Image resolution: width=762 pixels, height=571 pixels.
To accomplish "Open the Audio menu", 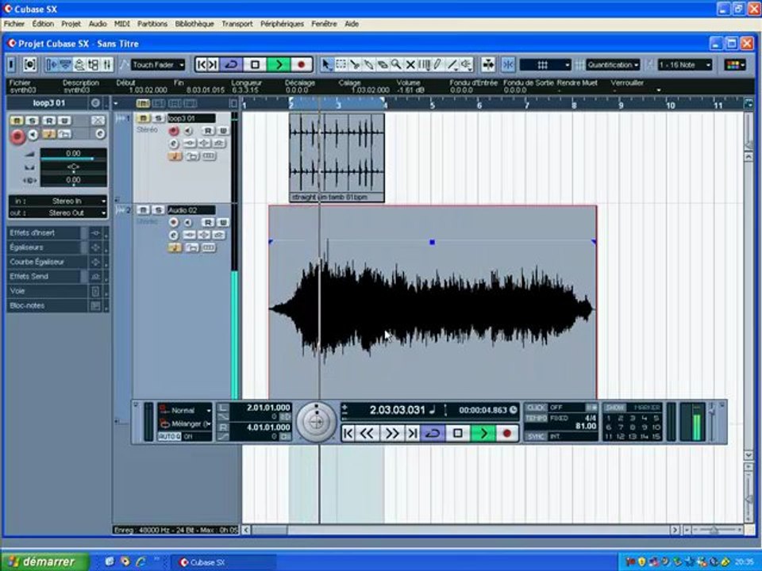I will coord(98,23).
